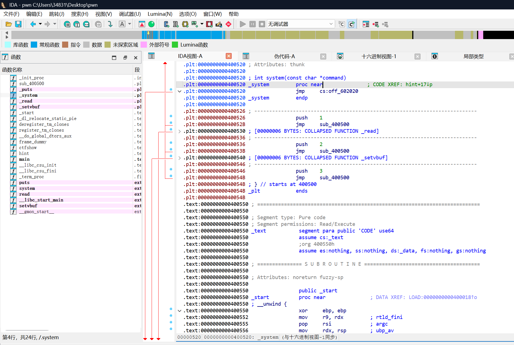
Task: Open back navigation history dropdown arrow
Action: [40, 24]
